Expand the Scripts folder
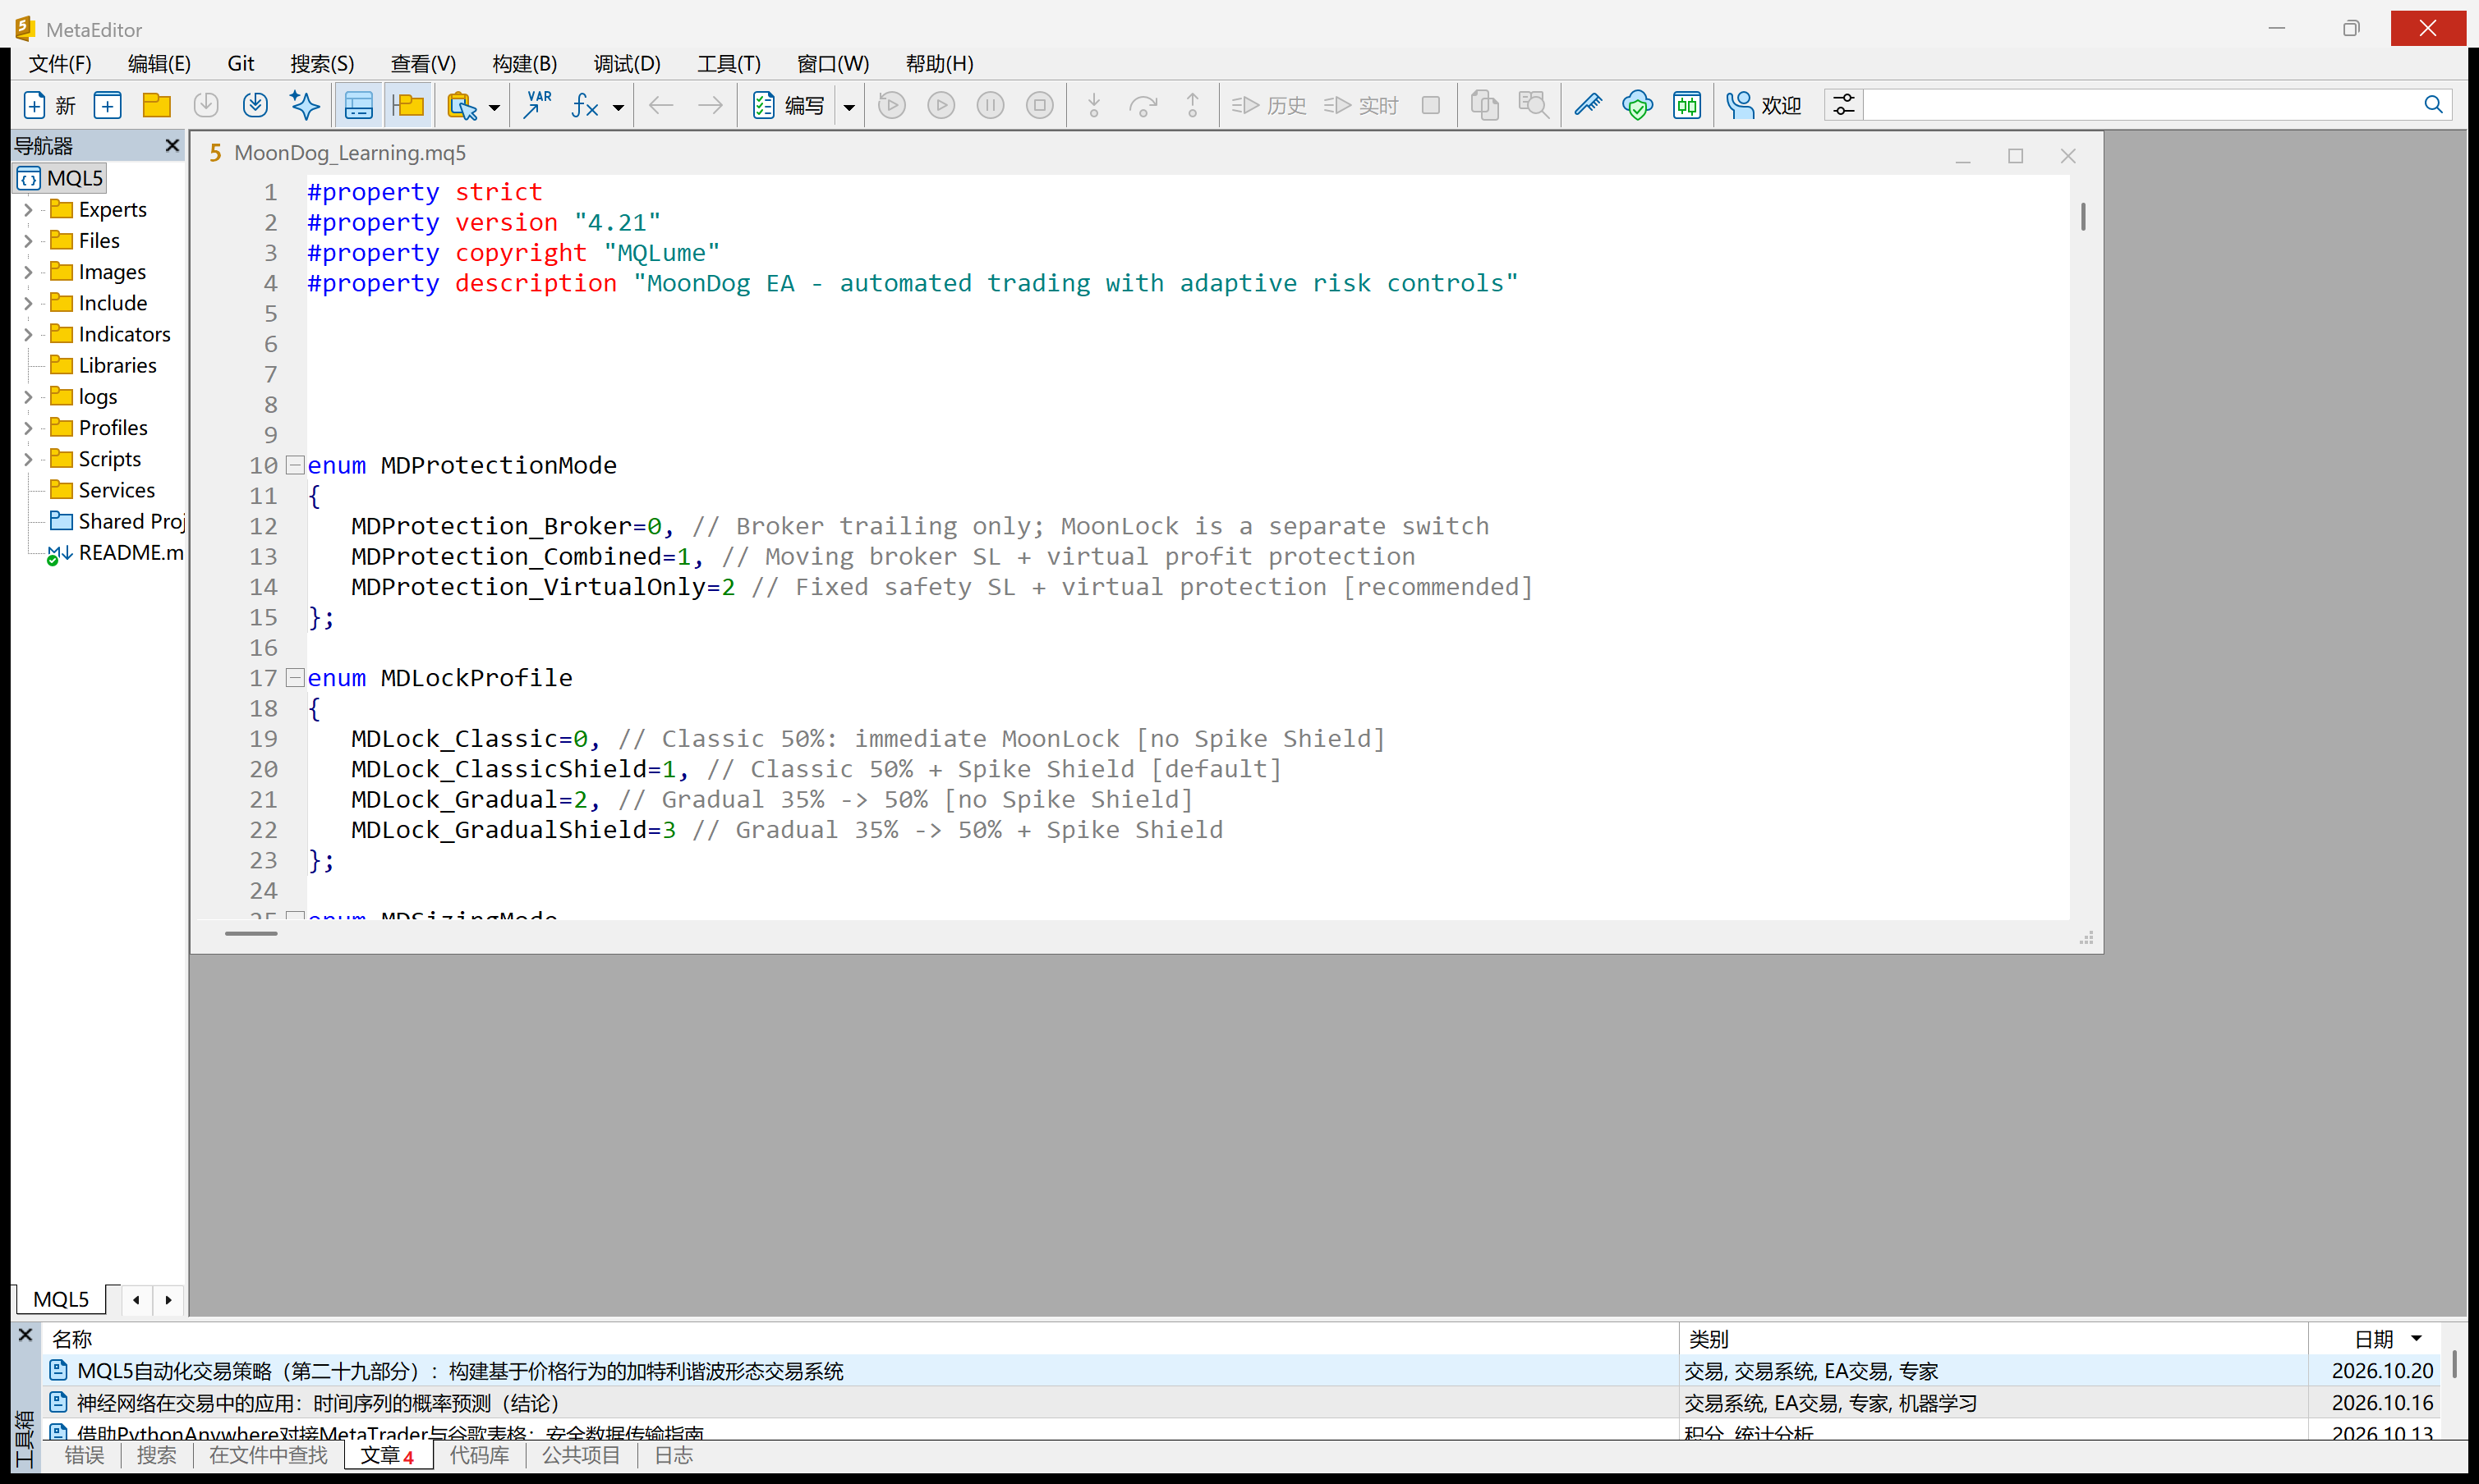 coord(28,459)
